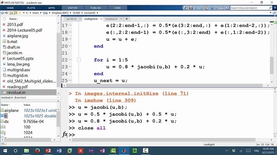Close the multigrid.m editor tab
Viewport: 277px width, 155px height.
point(101,19)
